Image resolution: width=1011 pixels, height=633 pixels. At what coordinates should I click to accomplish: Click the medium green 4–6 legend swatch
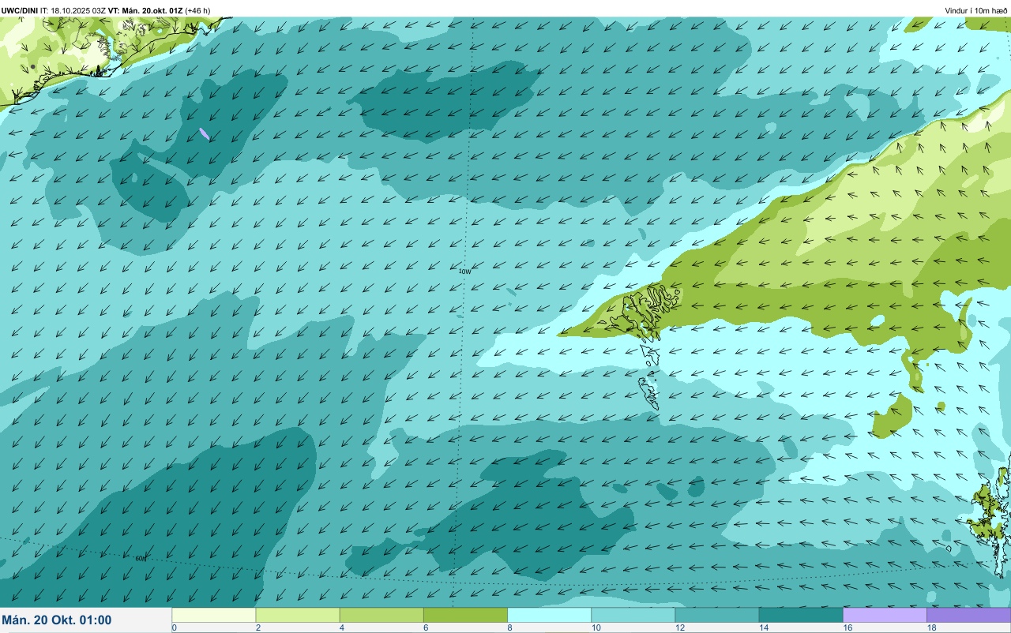pos(381,614)
